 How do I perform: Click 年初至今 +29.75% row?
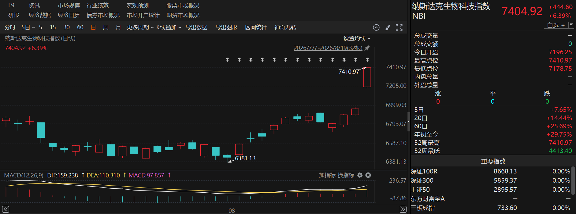(493, 134)
